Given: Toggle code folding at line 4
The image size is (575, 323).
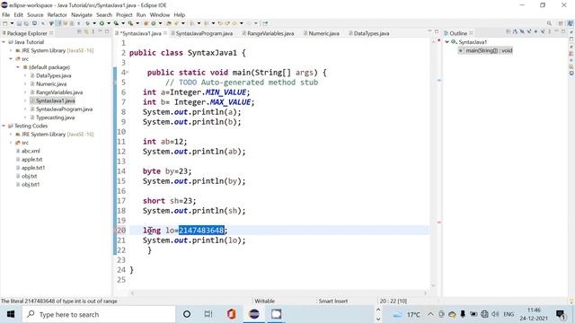Looking at the screenshot, I should click(x=127, y=73).
